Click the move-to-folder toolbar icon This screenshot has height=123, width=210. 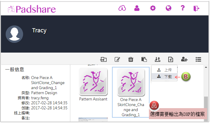pos(103,59)
